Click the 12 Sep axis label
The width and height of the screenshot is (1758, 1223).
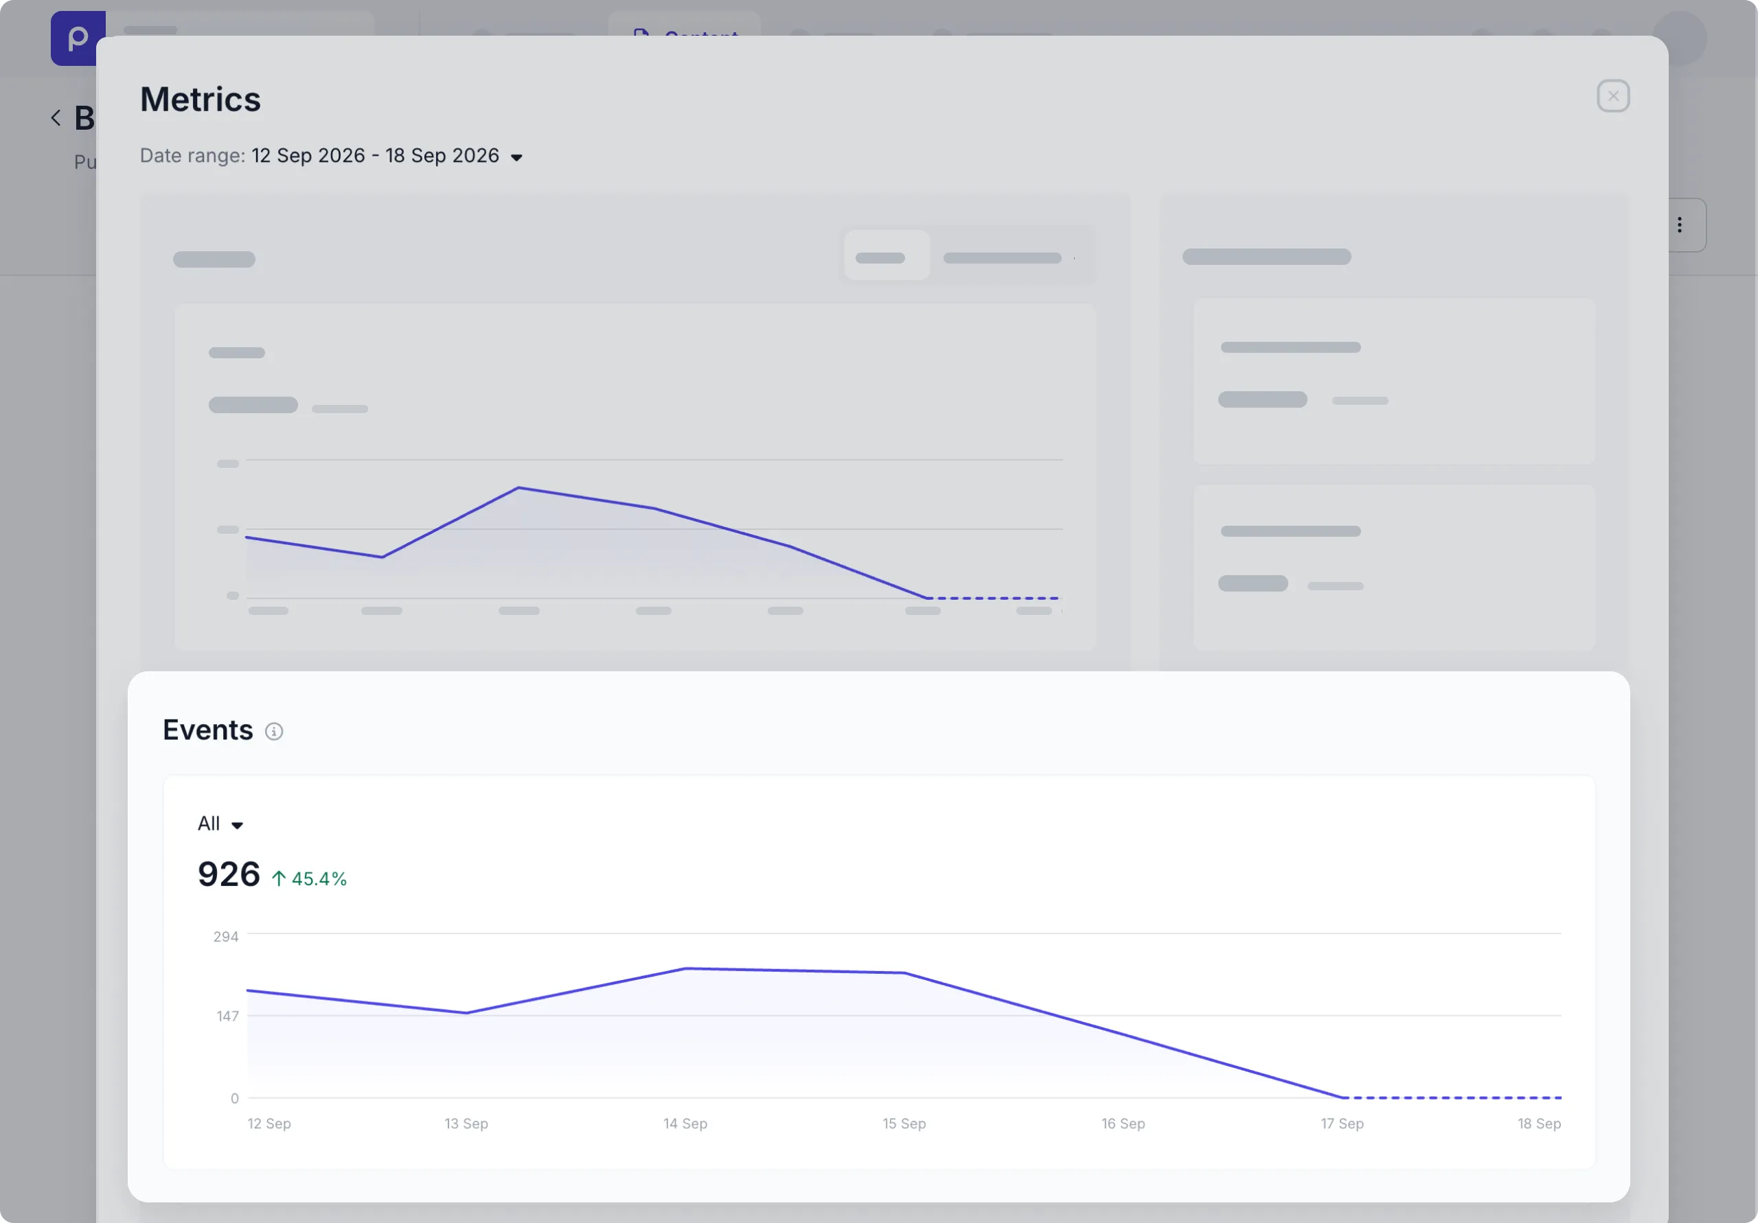coord(269,1123)
